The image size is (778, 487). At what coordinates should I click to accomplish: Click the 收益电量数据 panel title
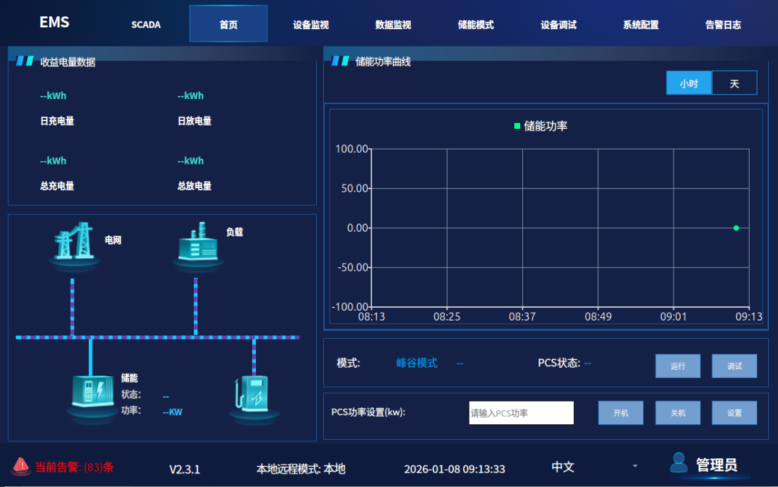coord(67,62)
